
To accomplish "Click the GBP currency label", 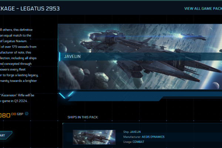I will pyautogui.click(x=20, y=114).
